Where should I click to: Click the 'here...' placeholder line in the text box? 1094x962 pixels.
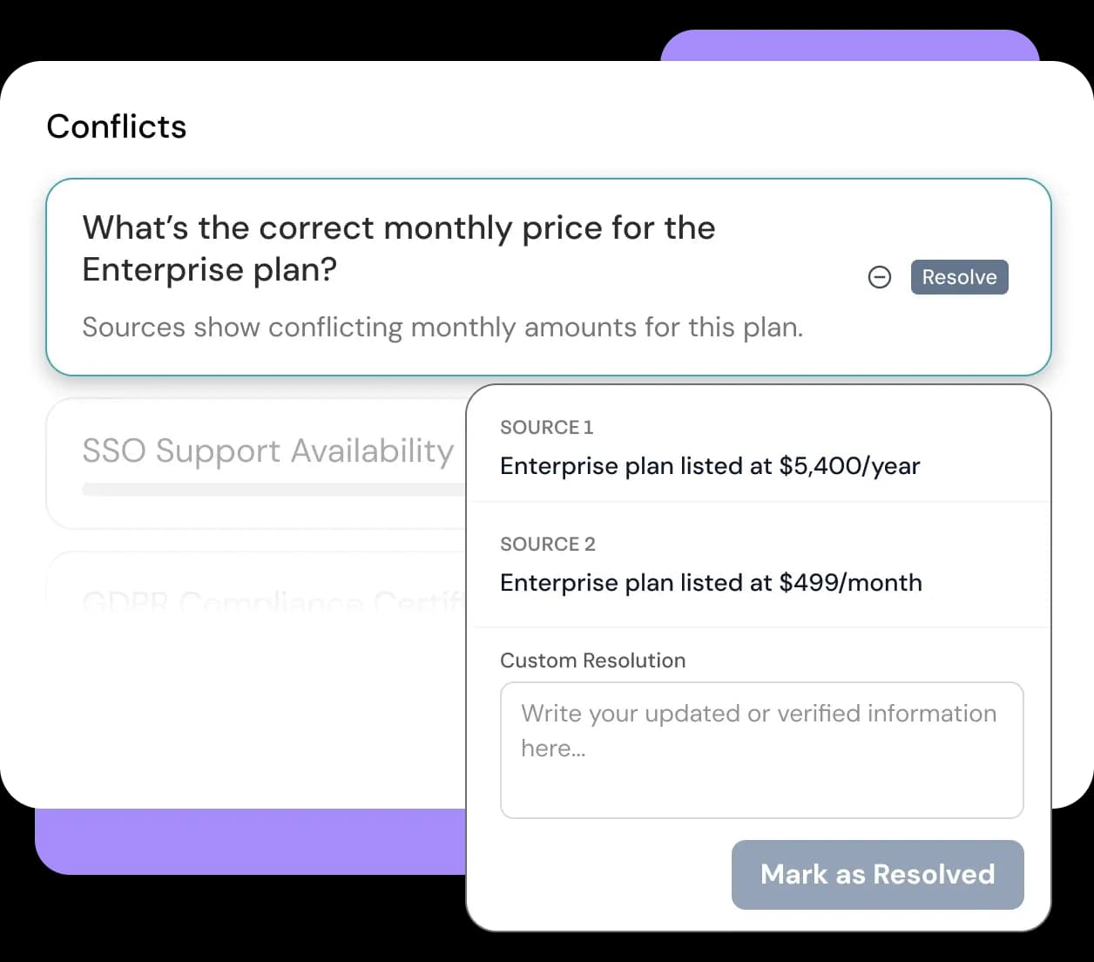click(553, 749)
